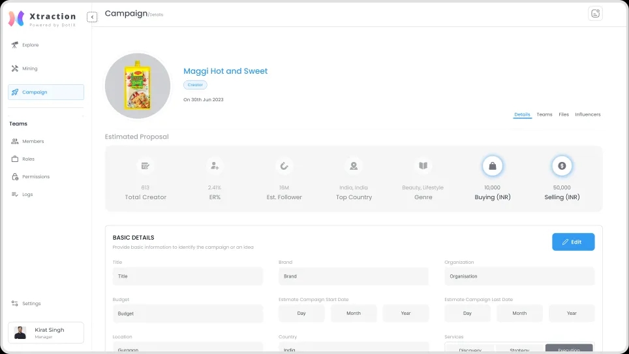Open the start date Day dropdown

(301, 314)
